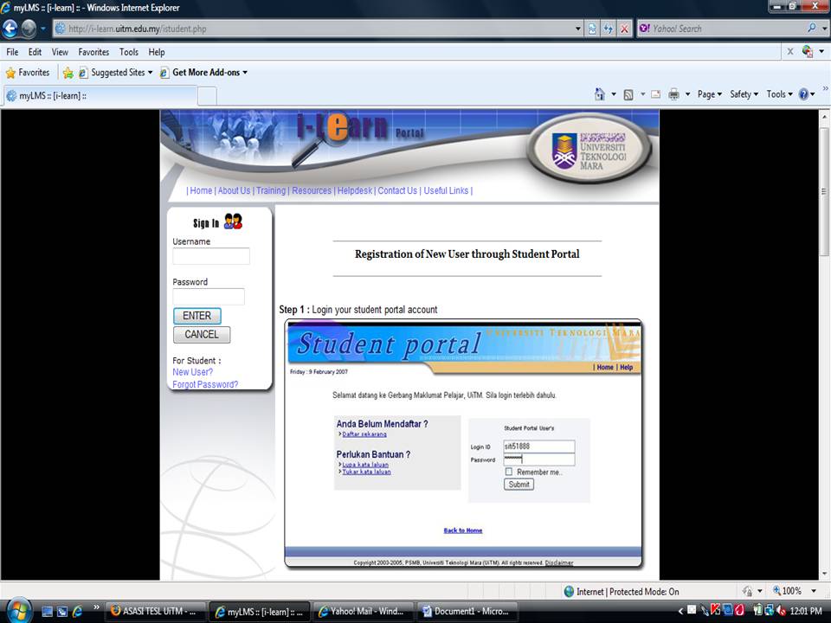
Task: Switch to Document1 Microsoft Word taskbar window
Action: coord(467,612)
